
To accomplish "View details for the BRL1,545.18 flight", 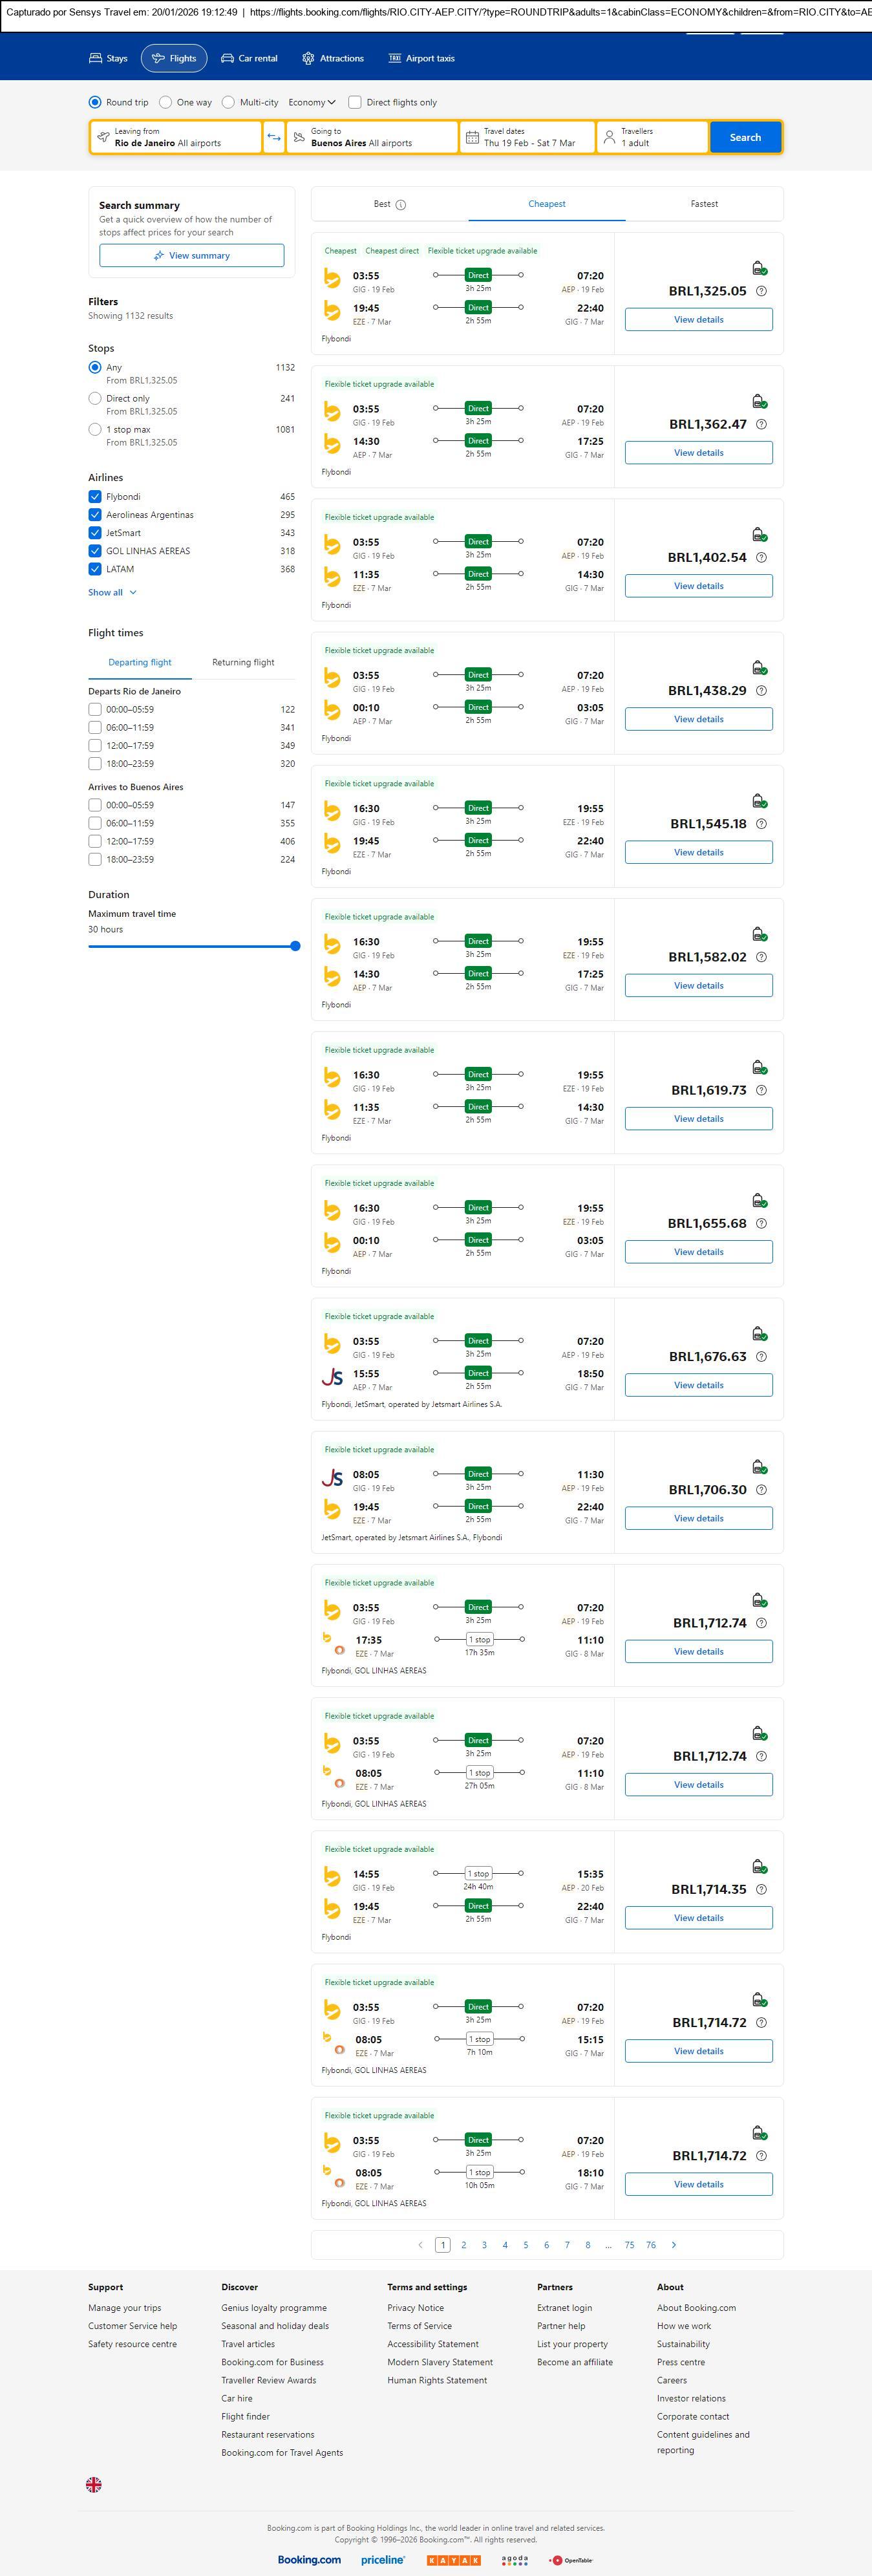I will coord(698,852).
